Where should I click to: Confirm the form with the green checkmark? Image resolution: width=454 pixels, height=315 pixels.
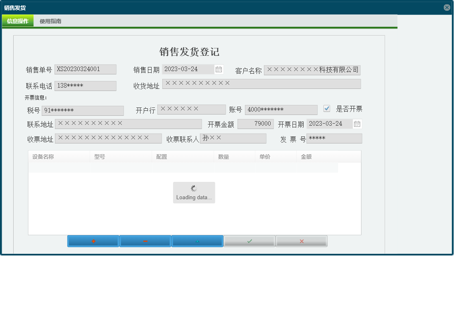click(250, 241)
